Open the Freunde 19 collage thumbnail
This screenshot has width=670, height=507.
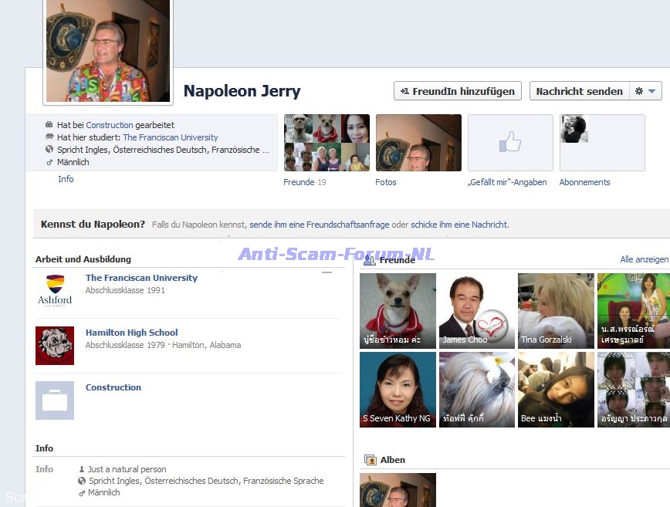pos(327,143)
